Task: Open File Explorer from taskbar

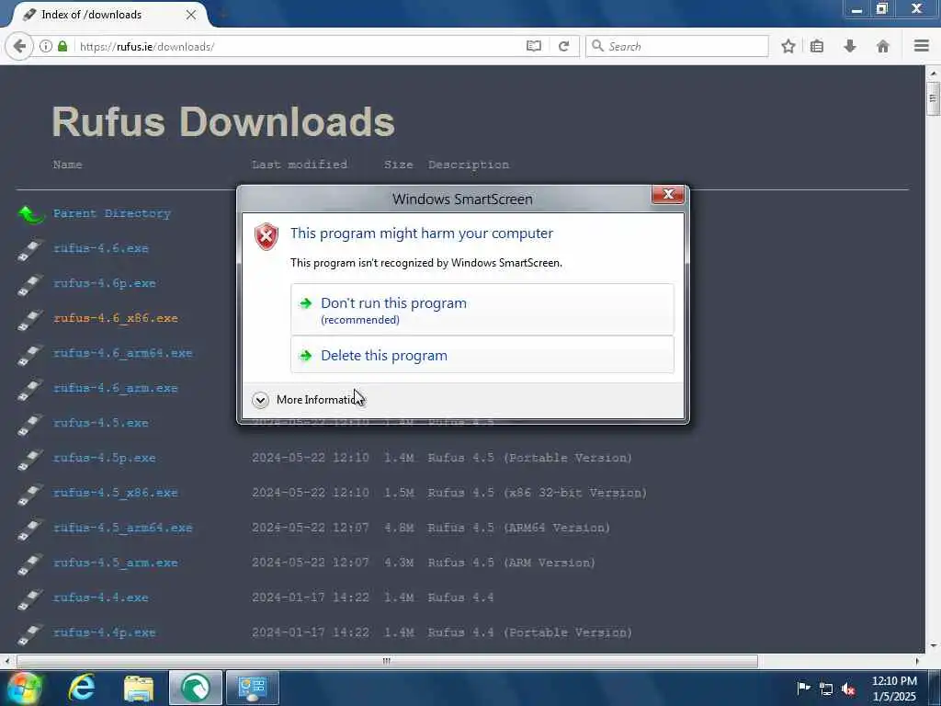Action: coord(139,688)
